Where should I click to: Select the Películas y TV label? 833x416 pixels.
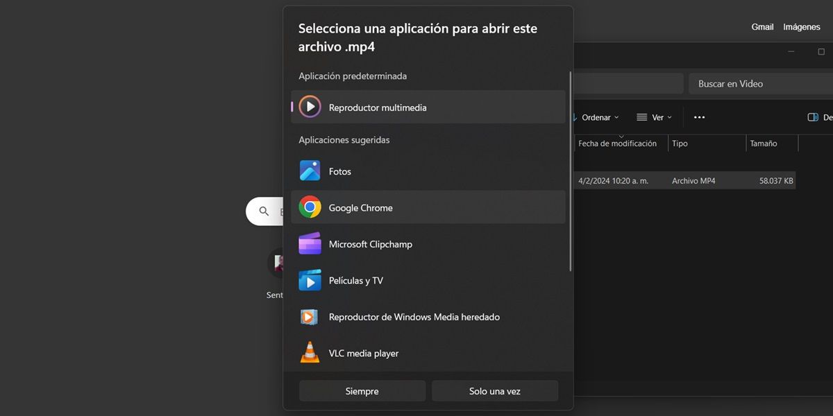[x=356, y=281]
